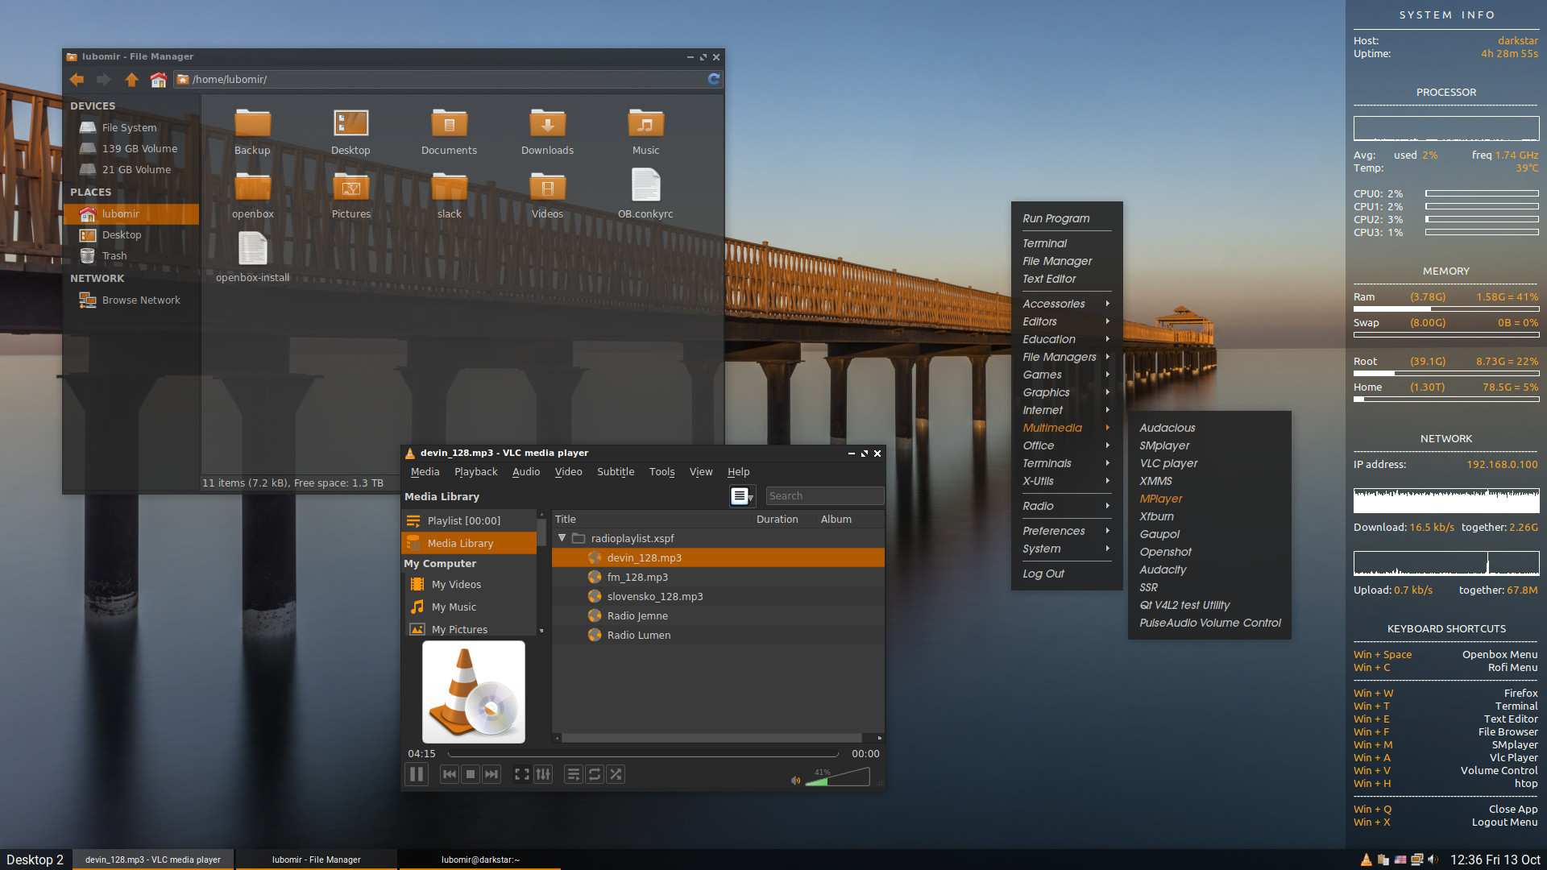Select the VLC media player taskbar button
Image resolution: width=1547 pixels, height=870 pixels.
pos(153,860)
